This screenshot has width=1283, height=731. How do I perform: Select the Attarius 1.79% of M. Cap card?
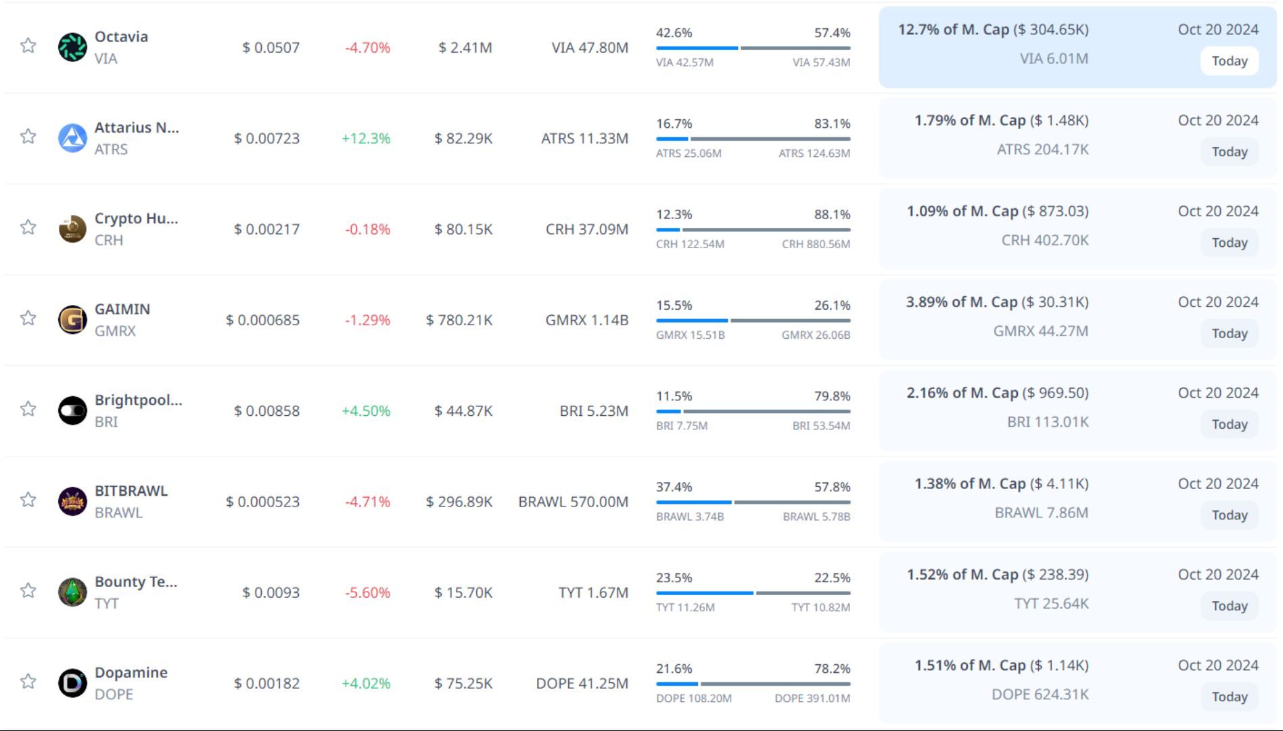[1077, 138]
